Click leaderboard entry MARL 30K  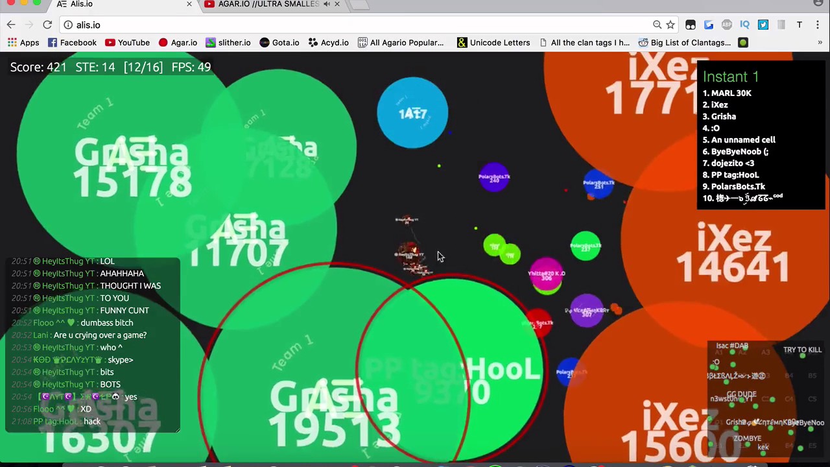[x=727, y=93]
